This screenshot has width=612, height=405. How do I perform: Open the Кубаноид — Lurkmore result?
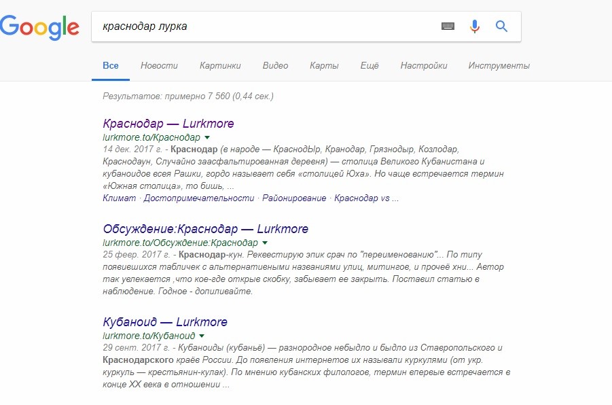[165, 322]
